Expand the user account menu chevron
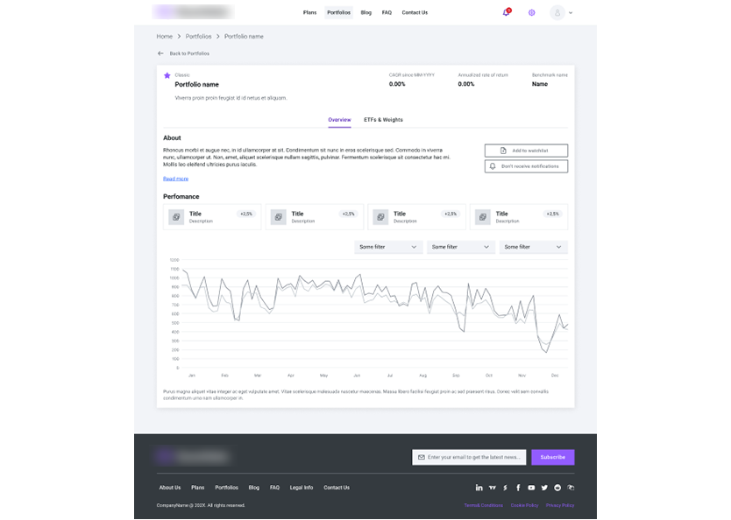The height and width of the screenshot is (520, 731). (571, 13)
